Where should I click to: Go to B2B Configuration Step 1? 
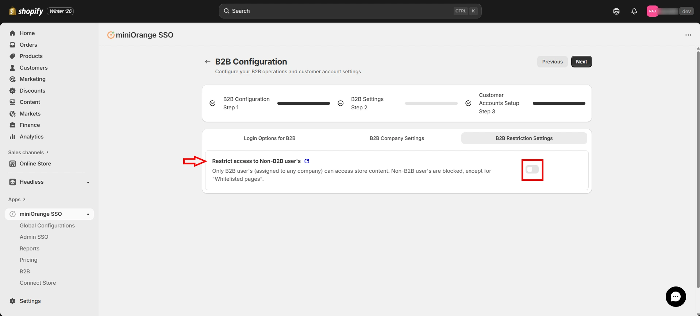click(x=246, y=103)
